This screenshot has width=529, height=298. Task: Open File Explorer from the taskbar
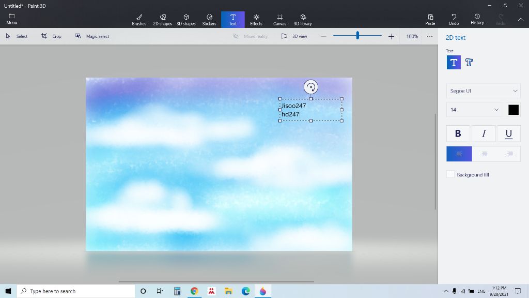click(228, 291)
